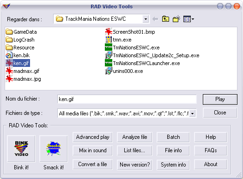Open Advanced play
Screen dimensions: 243x179
[x=92, y=137]
